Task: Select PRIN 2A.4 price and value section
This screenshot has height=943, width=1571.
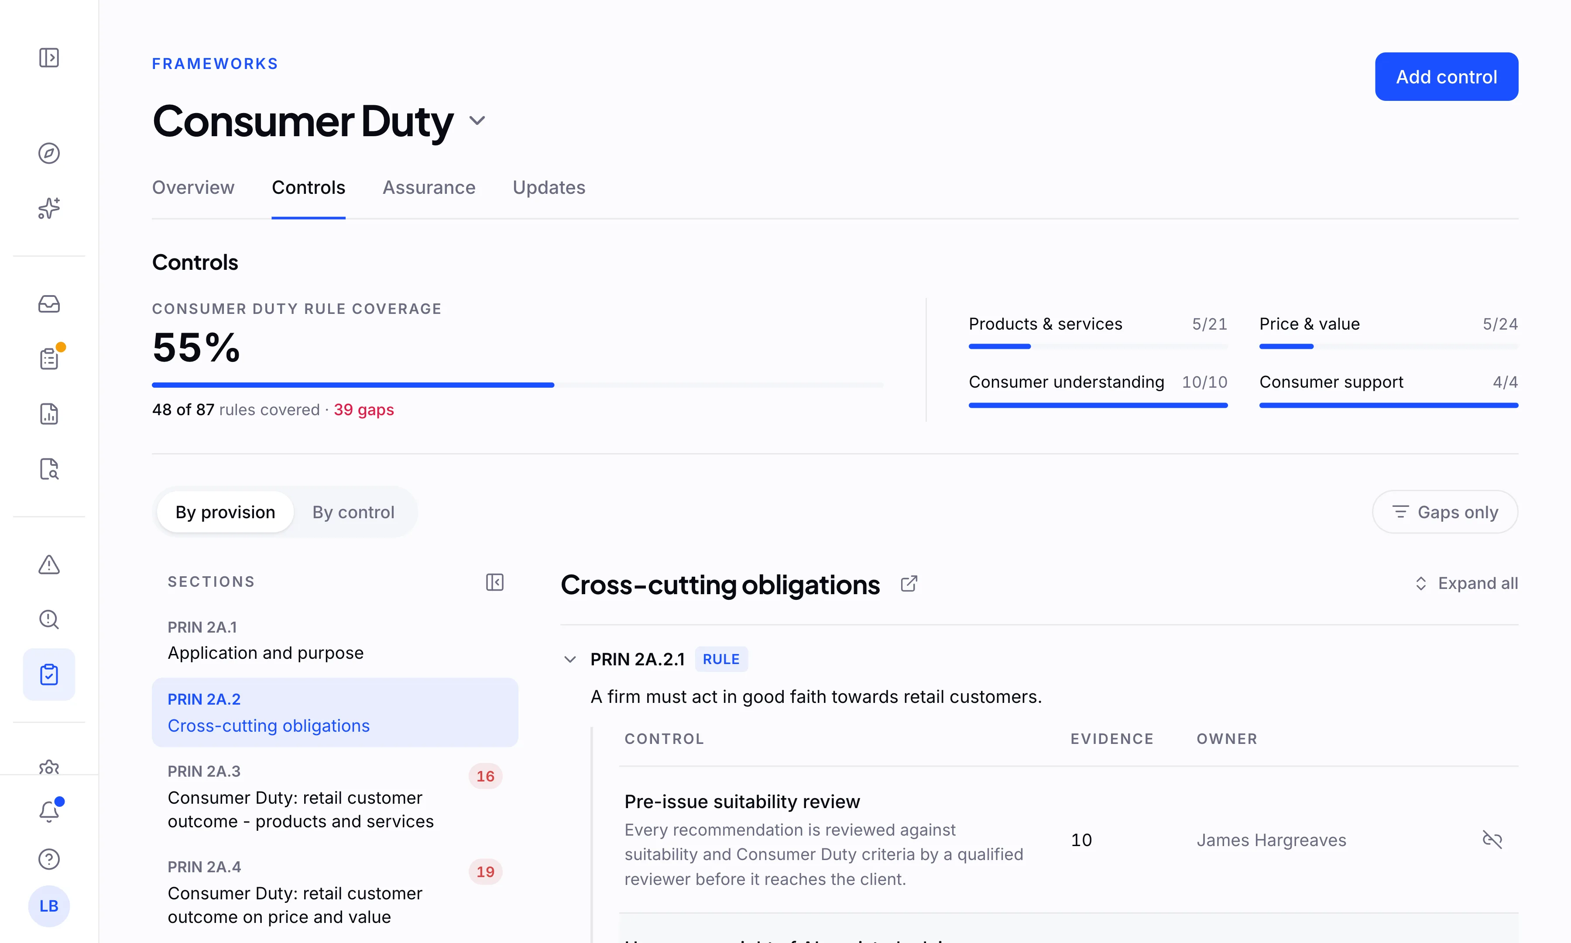Action: pos(335,892)
